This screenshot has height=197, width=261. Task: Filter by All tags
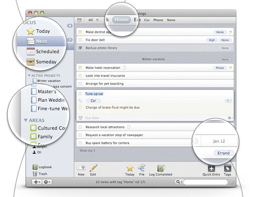(90, 20)
